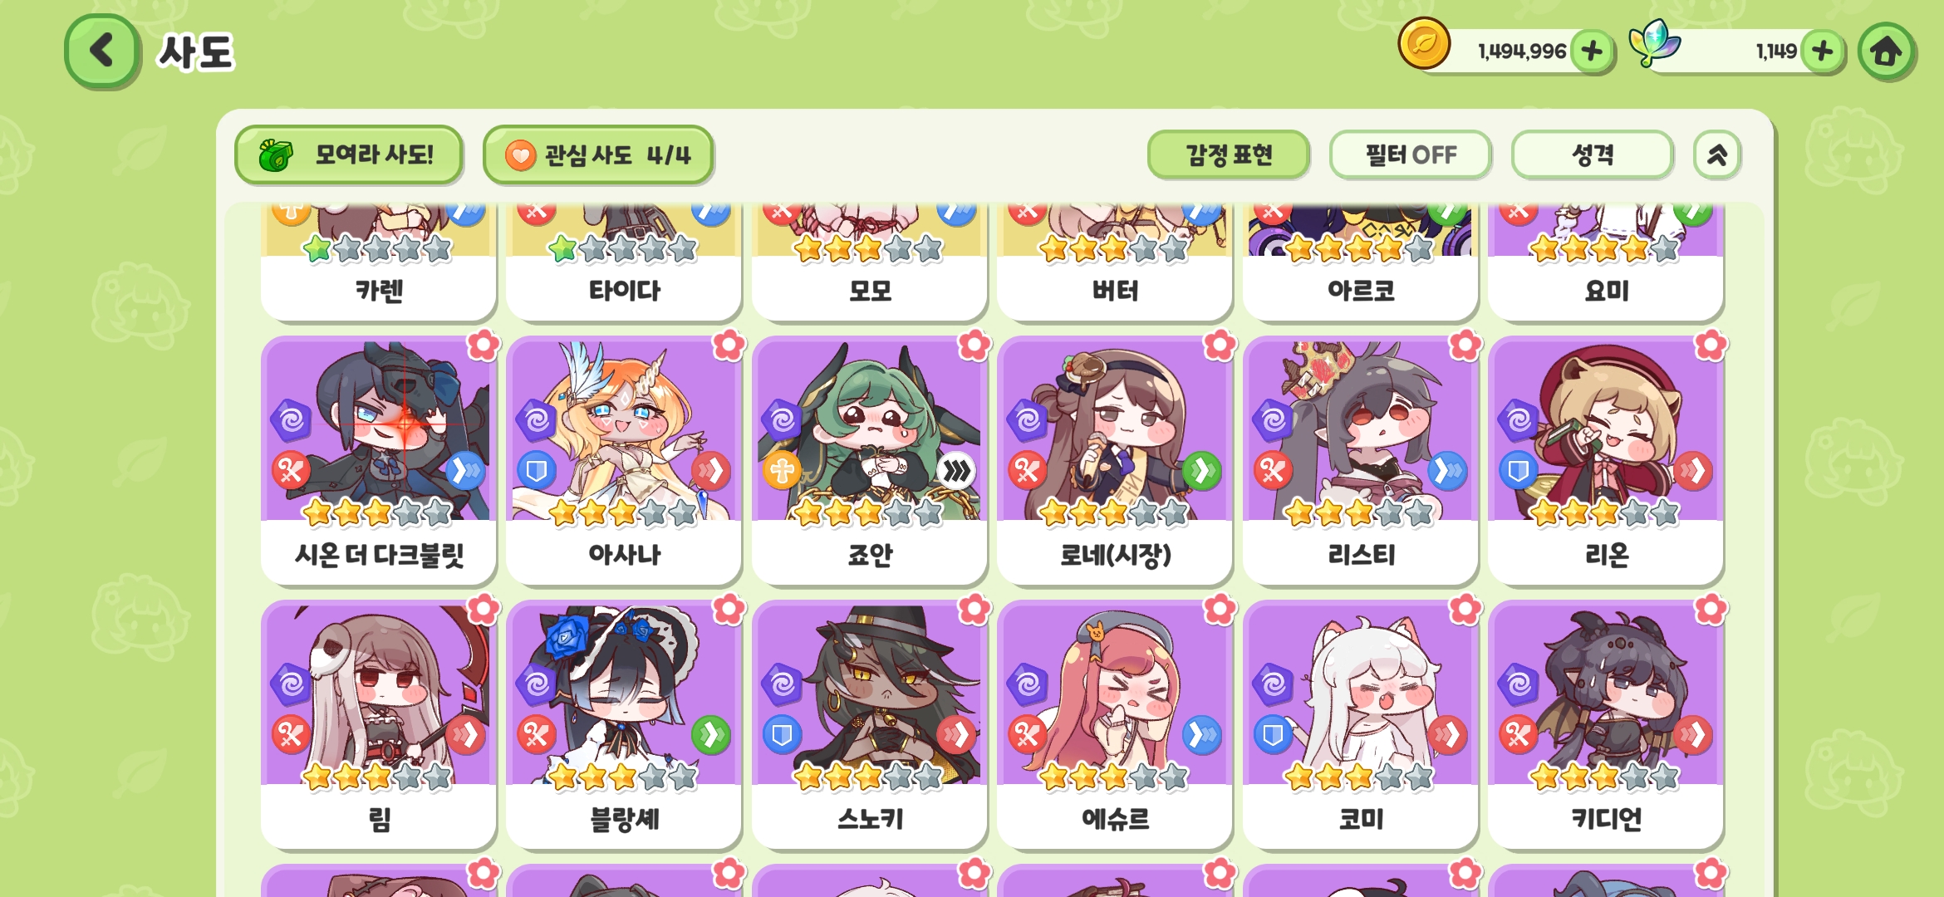This screenshot has width=1944, height=897.
Task: Tap the whistle icon on 모여라 사도!
Action: click(x=276, y=154)
